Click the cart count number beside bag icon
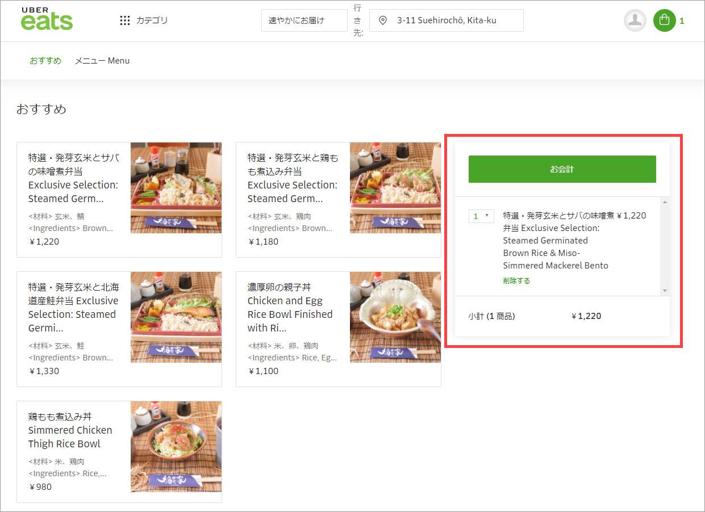Image resolution: width=705 pixels, height=512 pixels. pyautogui.click(x=682, y=21)
